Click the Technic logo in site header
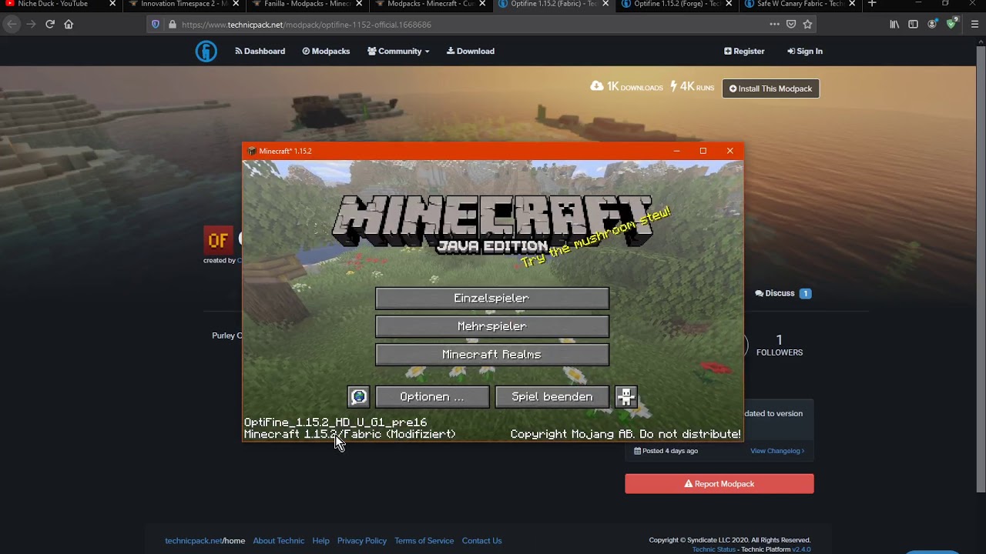The height and width of the screenshot is (554, 986). [x=206, y=51]
